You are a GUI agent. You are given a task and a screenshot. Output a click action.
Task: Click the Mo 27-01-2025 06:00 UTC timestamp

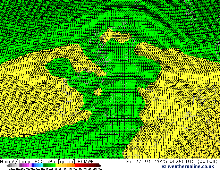click(x=172, y=161)
